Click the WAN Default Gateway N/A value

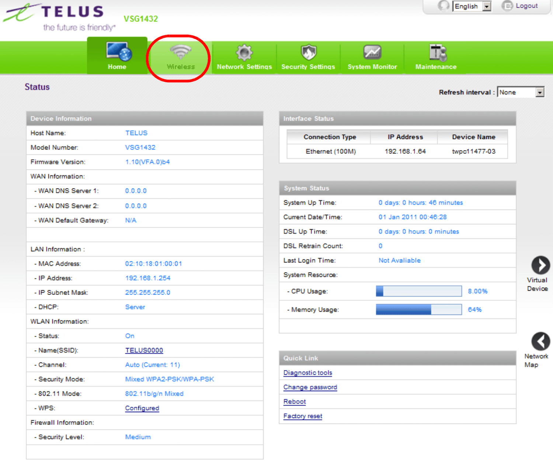[131, 220]
